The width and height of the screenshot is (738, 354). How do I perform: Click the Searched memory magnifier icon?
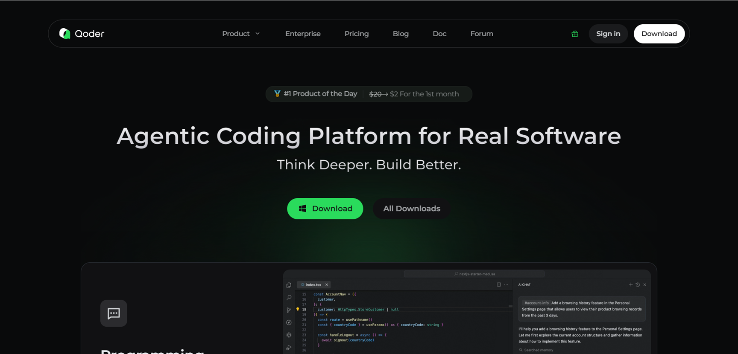521,350
